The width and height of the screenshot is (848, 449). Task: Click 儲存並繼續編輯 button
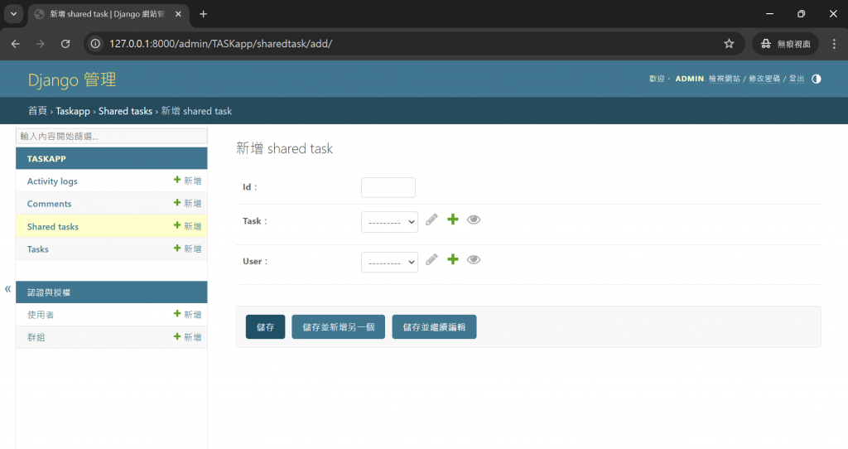pos(434,326)
